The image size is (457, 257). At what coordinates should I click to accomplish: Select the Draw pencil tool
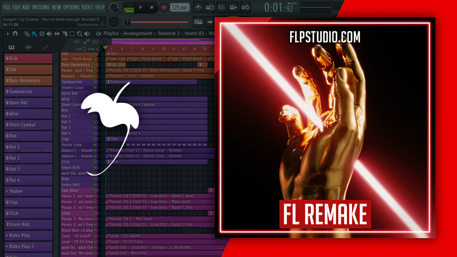(27, 34)
